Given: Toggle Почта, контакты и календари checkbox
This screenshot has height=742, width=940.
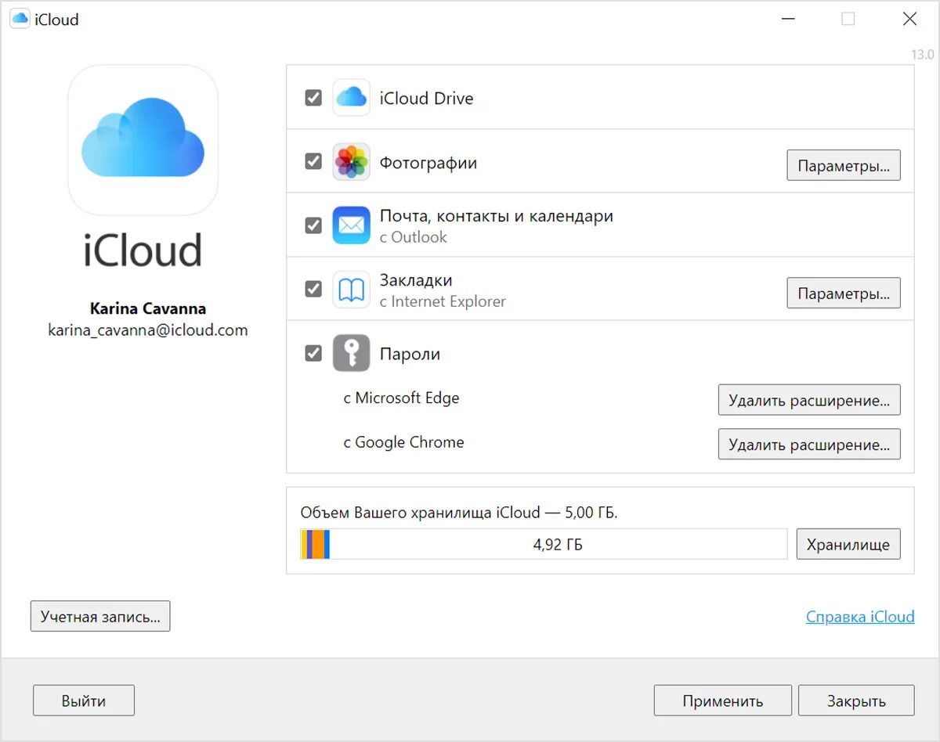Looking at the screenshot, I should click(x=313, y=225).
